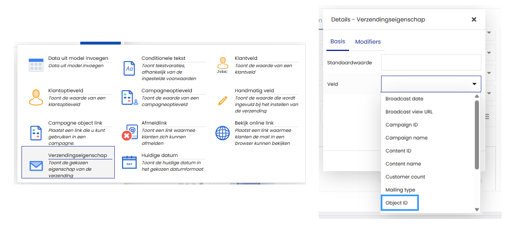Switch to the Modifiers tab
This screenshot has width=519, height=231.
(368, 42)
